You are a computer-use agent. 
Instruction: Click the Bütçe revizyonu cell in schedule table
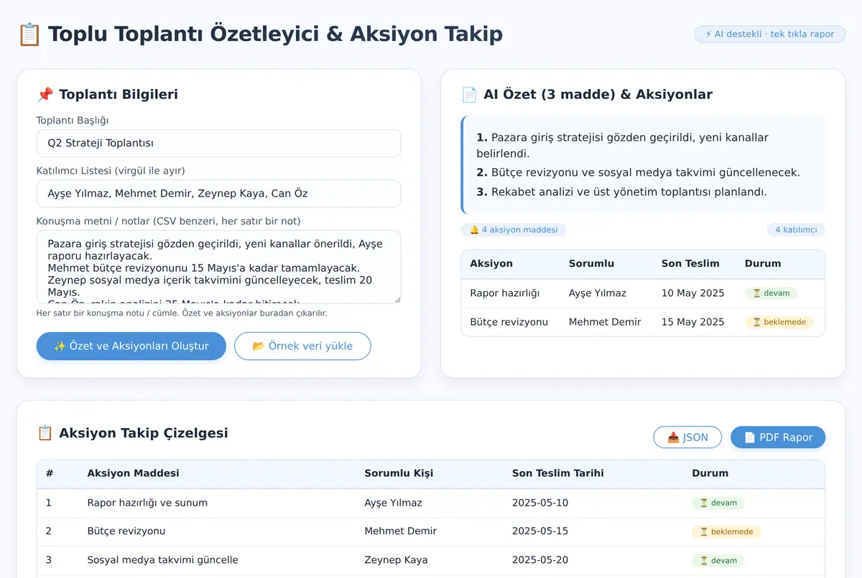[x=126, y=531]
